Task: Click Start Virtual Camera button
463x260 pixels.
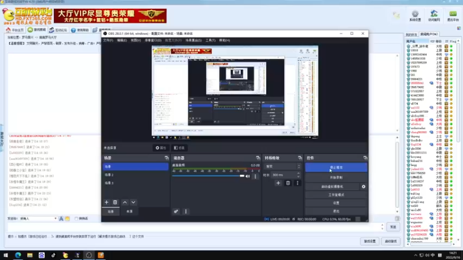Action: (332, 187)
